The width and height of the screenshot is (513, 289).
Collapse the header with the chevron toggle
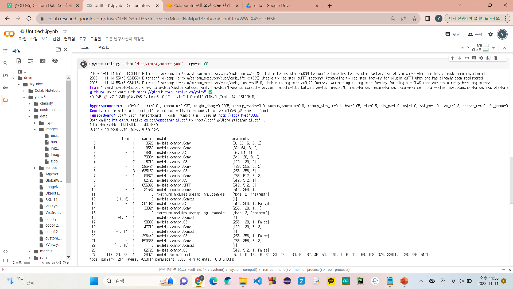pyautogui.click(x=504, y=48)
